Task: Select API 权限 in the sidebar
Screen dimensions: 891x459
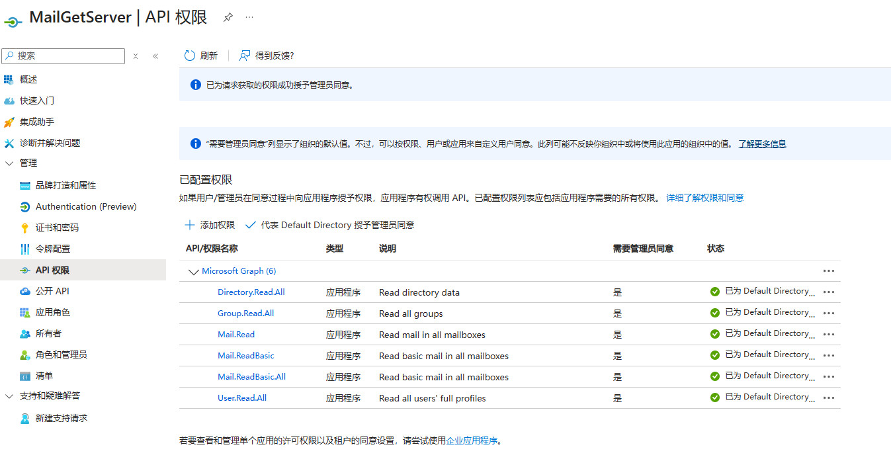Action: (x=83, y=270)
